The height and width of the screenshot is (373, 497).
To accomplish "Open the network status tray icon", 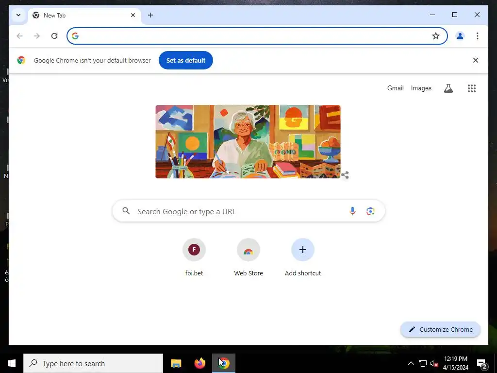I will point(423,363).
